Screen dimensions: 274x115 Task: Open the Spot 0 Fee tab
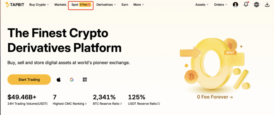(81, 5)
